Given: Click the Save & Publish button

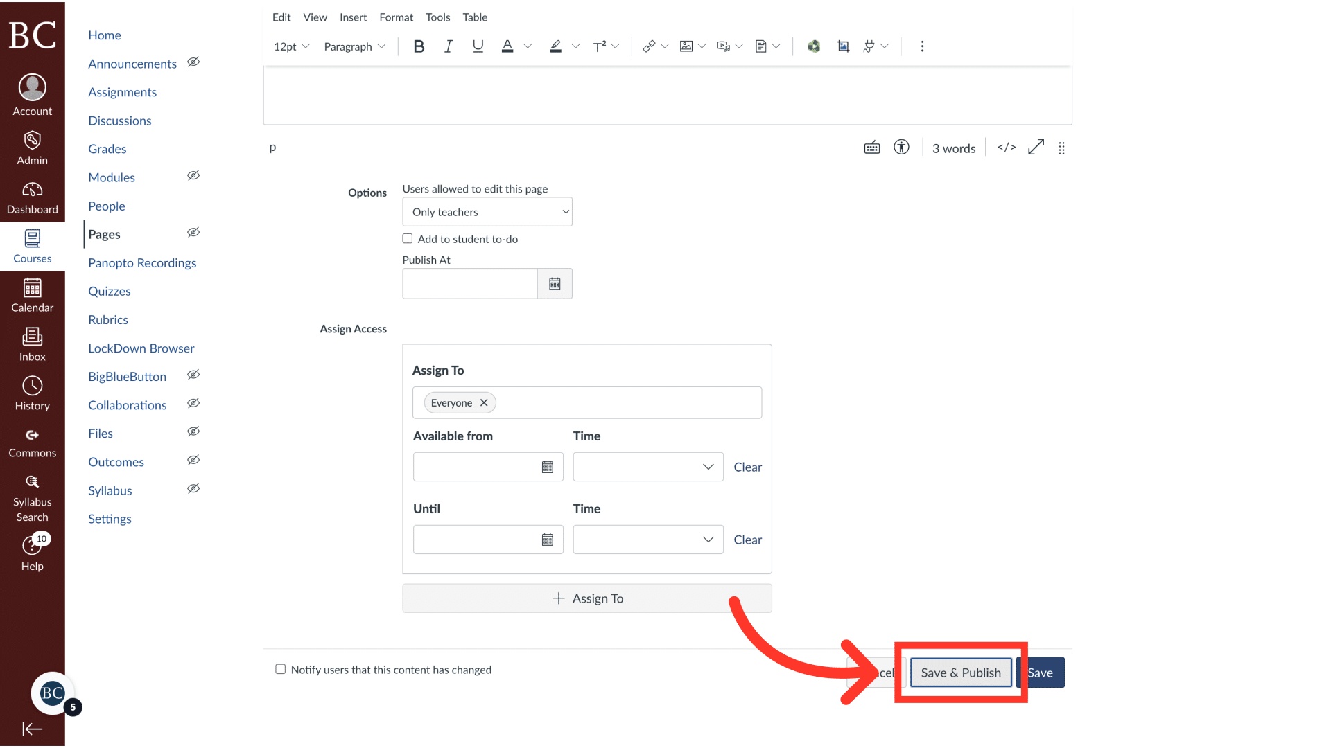Looking at the screenshot, I should pyautogui.click(x=960, y=672).
